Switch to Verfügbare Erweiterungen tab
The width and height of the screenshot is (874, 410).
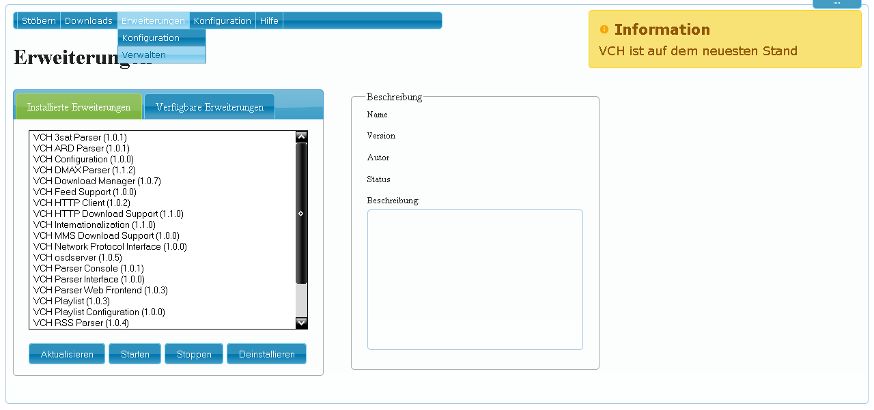click(210, 107)
